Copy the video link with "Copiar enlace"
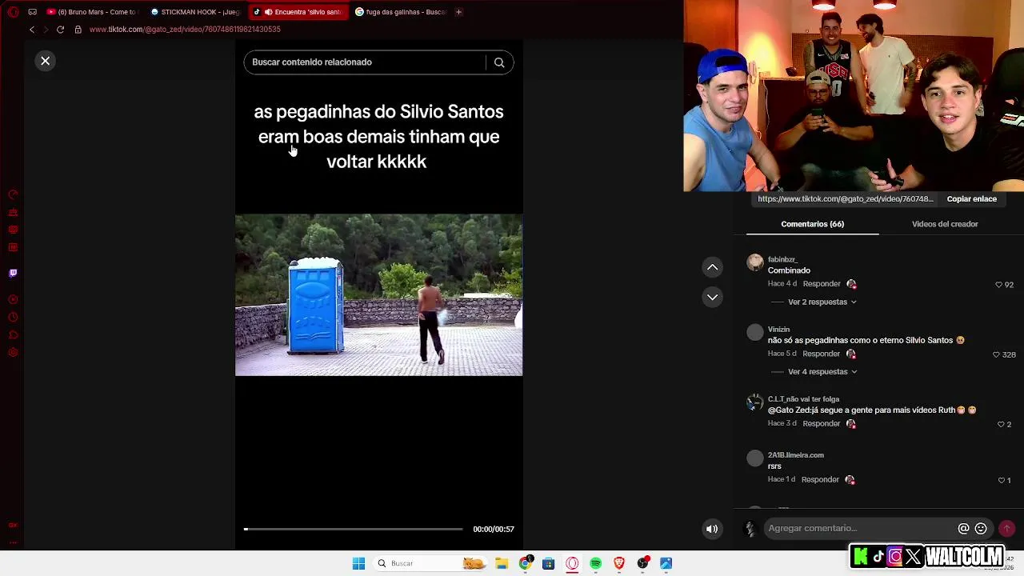Viewport: 1024px width, 576px height. coord(971,199)
